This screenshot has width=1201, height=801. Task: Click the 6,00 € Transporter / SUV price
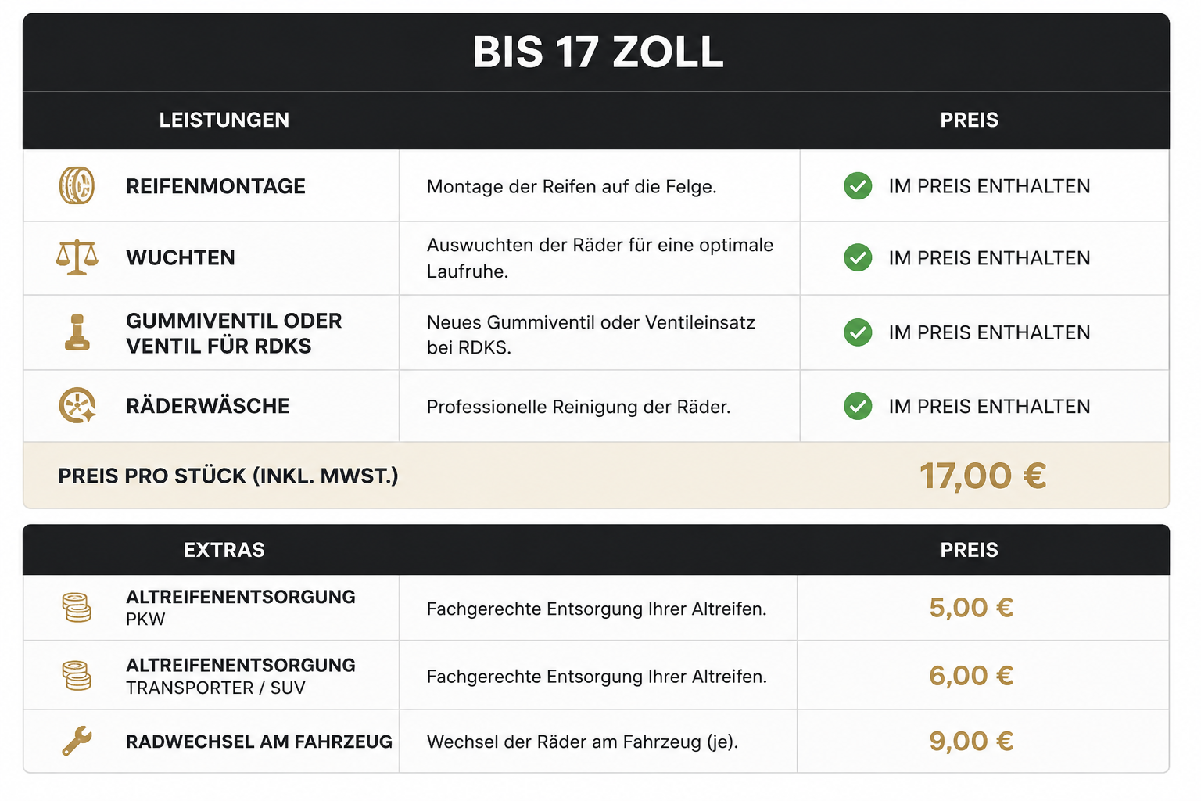(x=971, y=676)
